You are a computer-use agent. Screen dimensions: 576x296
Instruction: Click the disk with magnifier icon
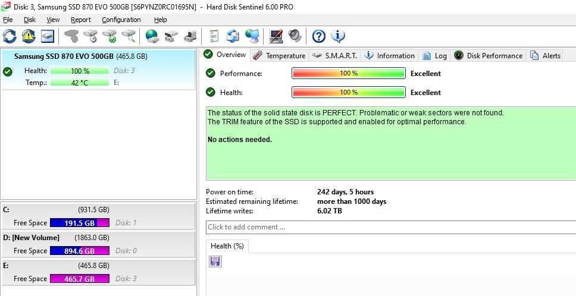pos(129,36)
